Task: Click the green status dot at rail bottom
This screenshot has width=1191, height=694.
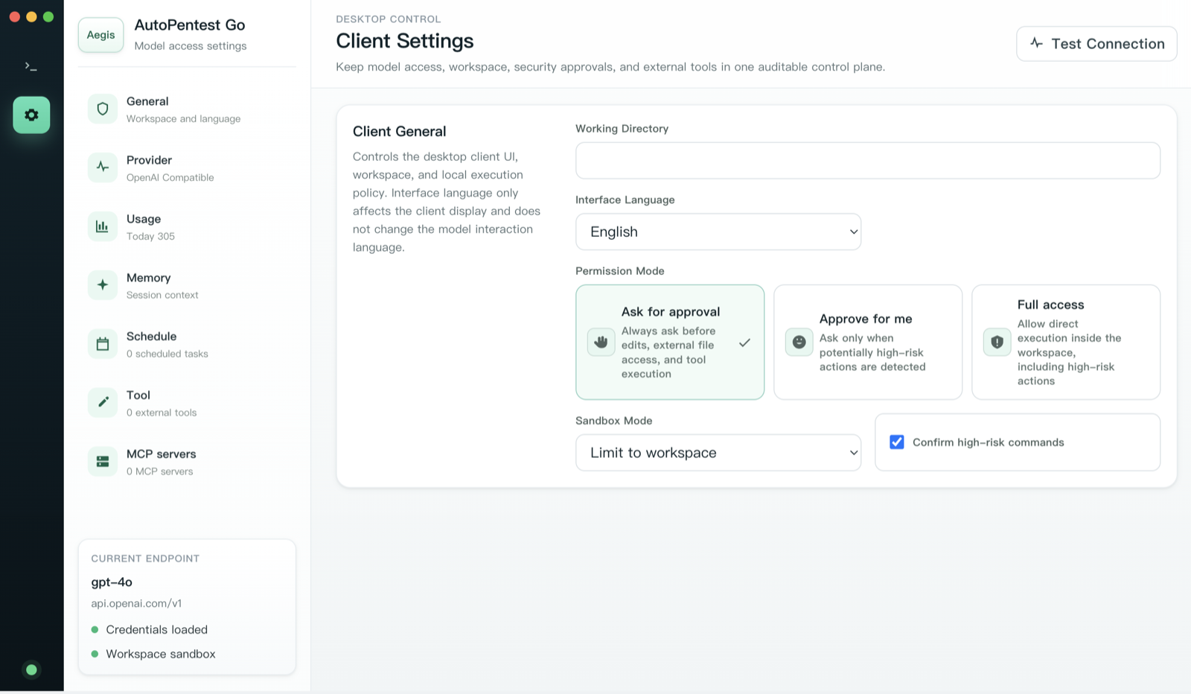Action: pyautogui.click(x=31, y=669)
